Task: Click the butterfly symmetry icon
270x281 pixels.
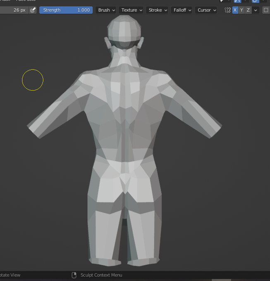Action: coord(227,10)
